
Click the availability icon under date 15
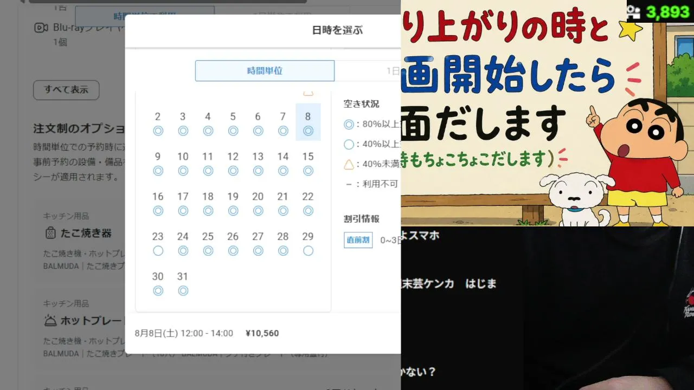308,171
